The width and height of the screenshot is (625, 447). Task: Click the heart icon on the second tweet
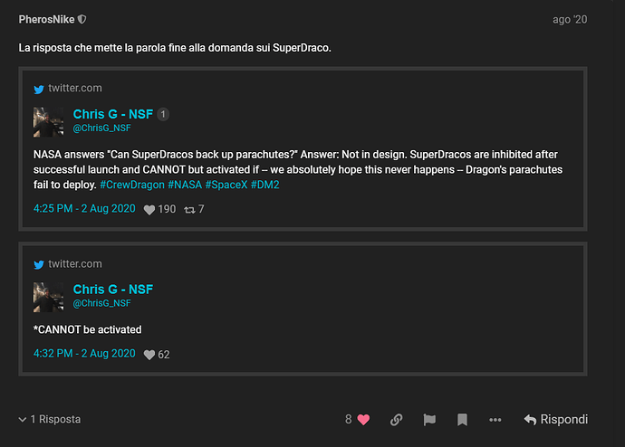(x=149, y=355)
